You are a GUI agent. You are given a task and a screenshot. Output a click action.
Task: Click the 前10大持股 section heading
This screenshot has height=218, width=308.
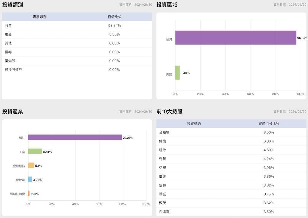[x=169, y=112]
